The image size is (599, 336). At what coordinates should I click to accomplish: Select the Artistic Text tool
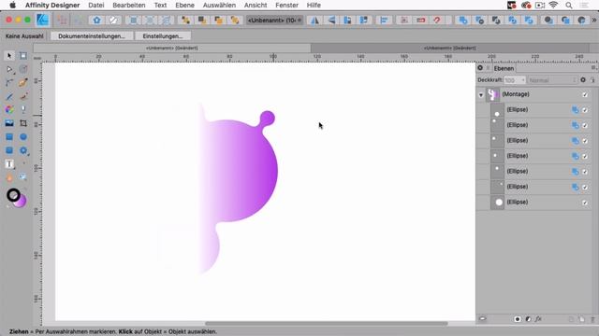pos(9,164)
